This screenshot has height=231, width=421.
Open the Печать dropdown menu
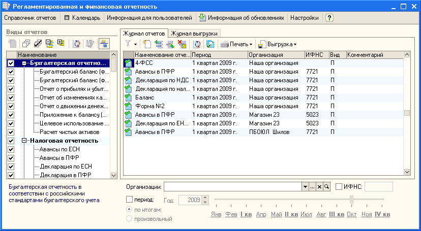(236, 44)
